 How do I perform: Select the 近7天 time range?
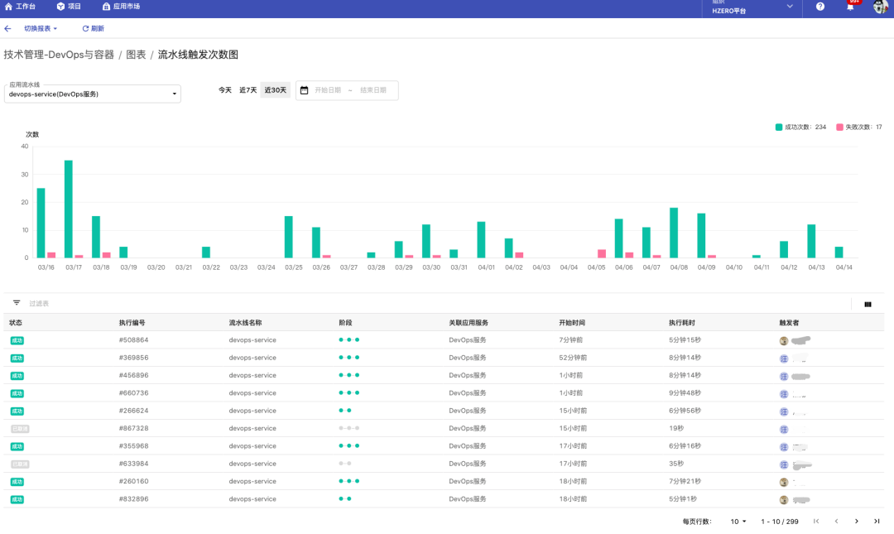point(248,90)
